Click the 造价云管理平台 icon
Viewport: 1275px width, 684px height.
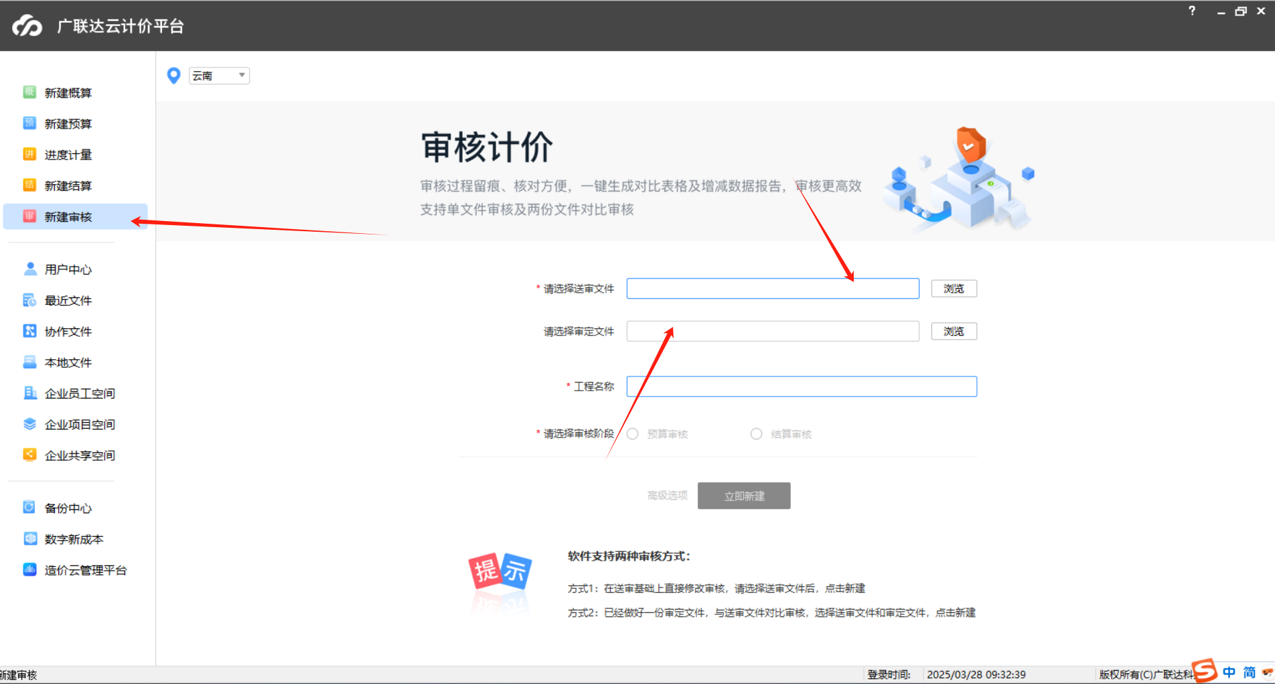click(x=29, y=569)
